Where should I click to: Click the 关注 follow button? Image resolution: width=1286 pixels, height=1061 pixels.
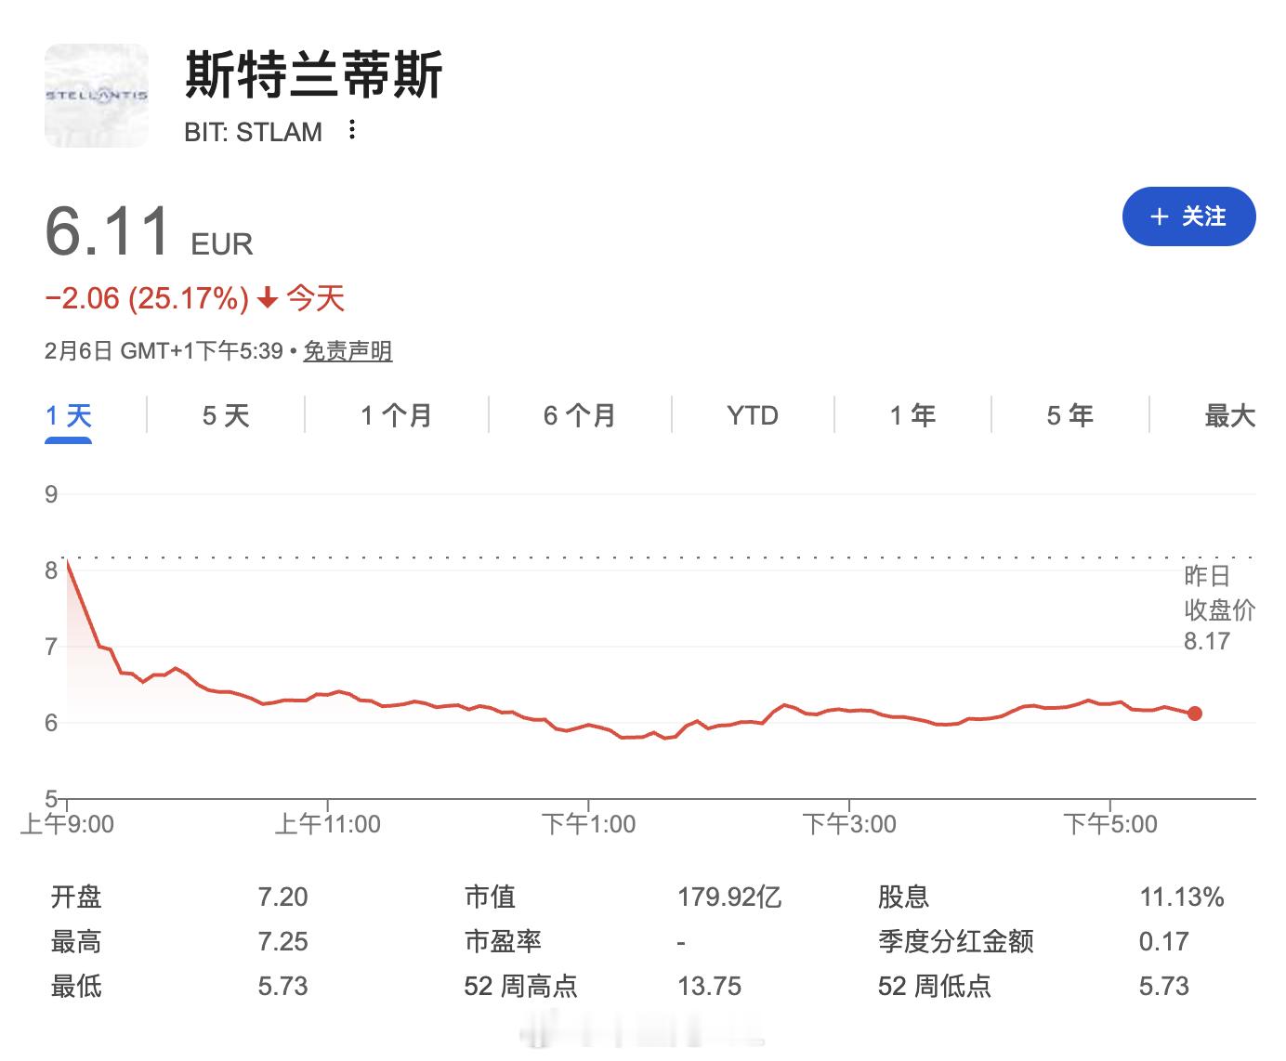tap(1188, 216)
